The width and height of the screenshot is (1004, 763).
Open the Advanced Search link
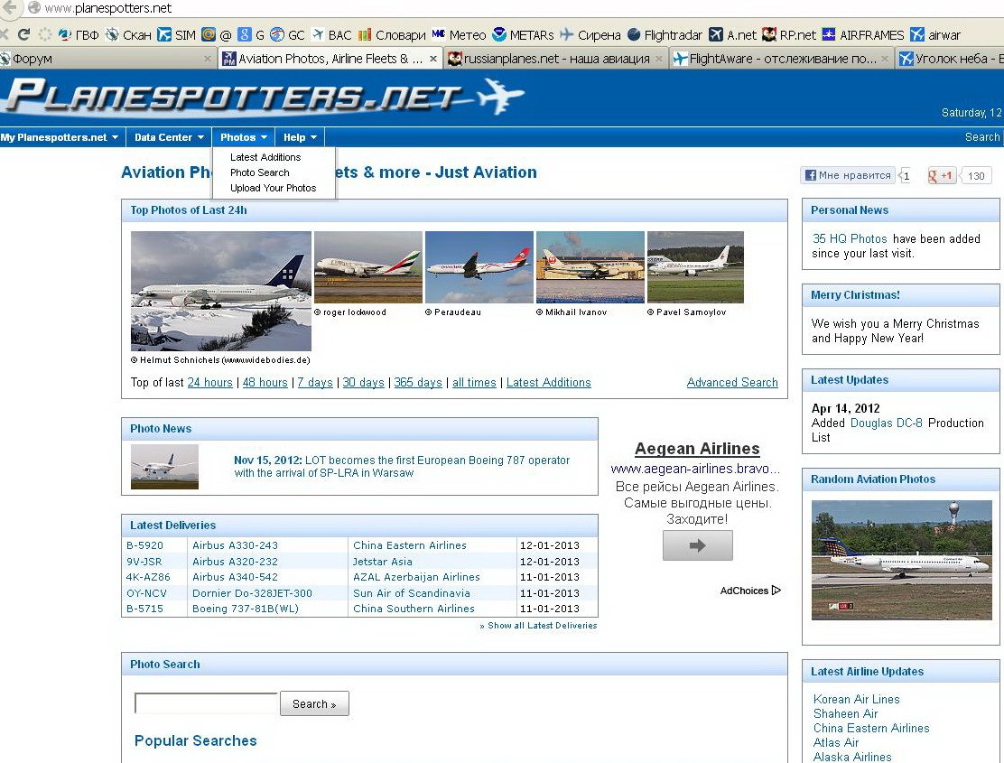pos(732,382)
